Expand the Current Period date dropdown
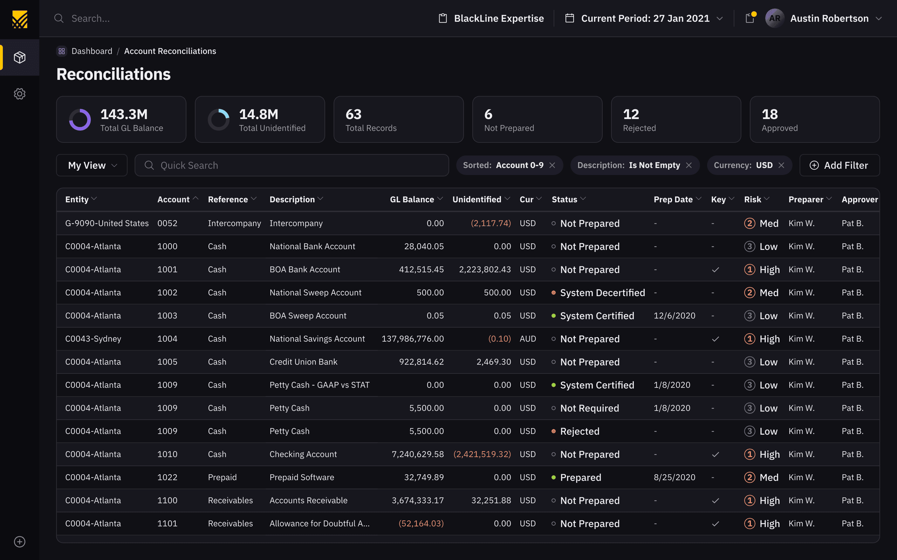This screenshot has width=897, height=560. point(719,19)
